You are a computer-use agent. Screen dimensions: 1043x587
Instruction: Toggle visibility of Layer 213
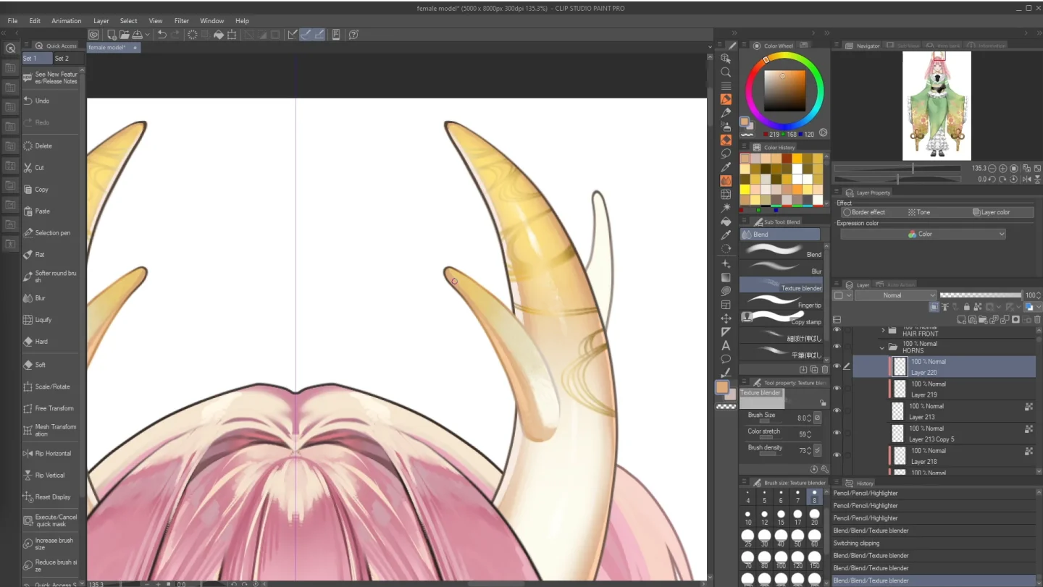click(x=837, y=411)
